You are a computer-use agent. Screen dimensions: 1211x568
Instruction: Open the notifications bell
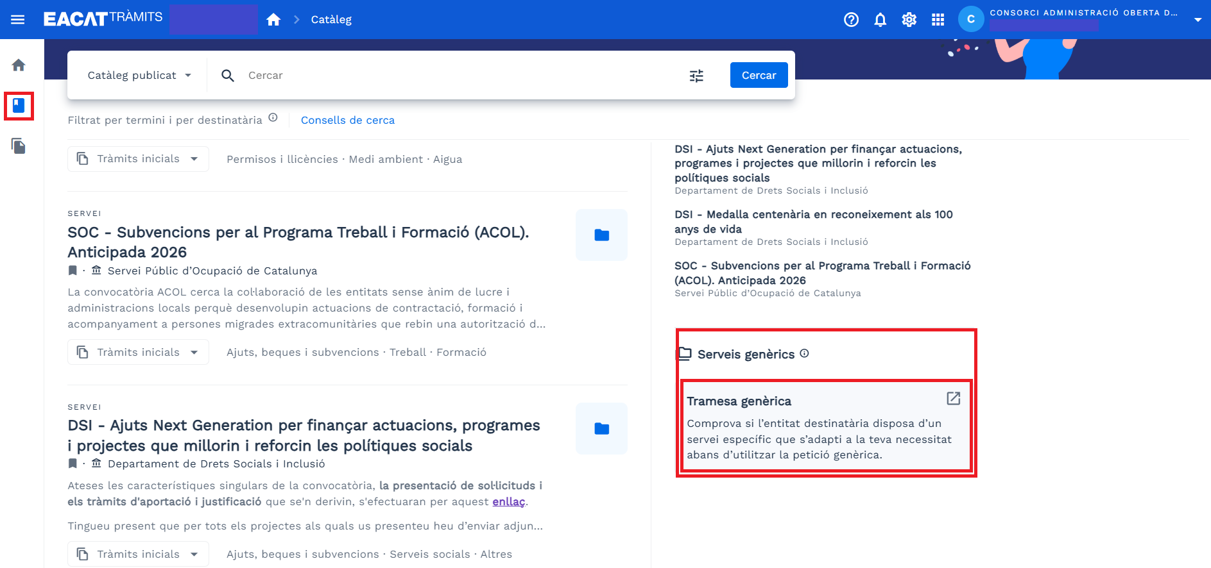click(x=880, y=20)
